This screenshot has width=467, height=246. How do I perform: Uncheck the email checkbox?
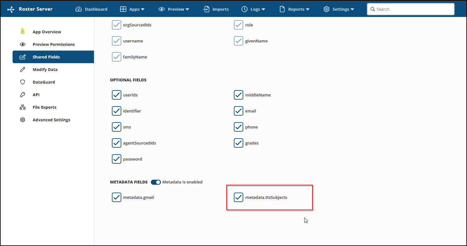pyautogui.click(x=239, y=111)
